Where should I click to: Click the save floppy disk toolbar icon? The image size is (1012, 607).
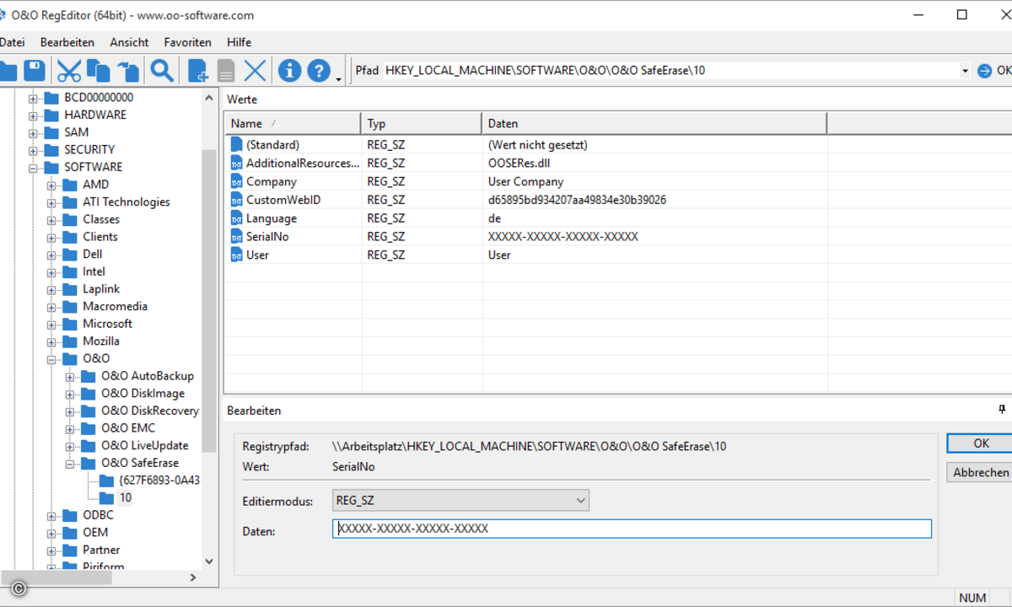[35, 70]
